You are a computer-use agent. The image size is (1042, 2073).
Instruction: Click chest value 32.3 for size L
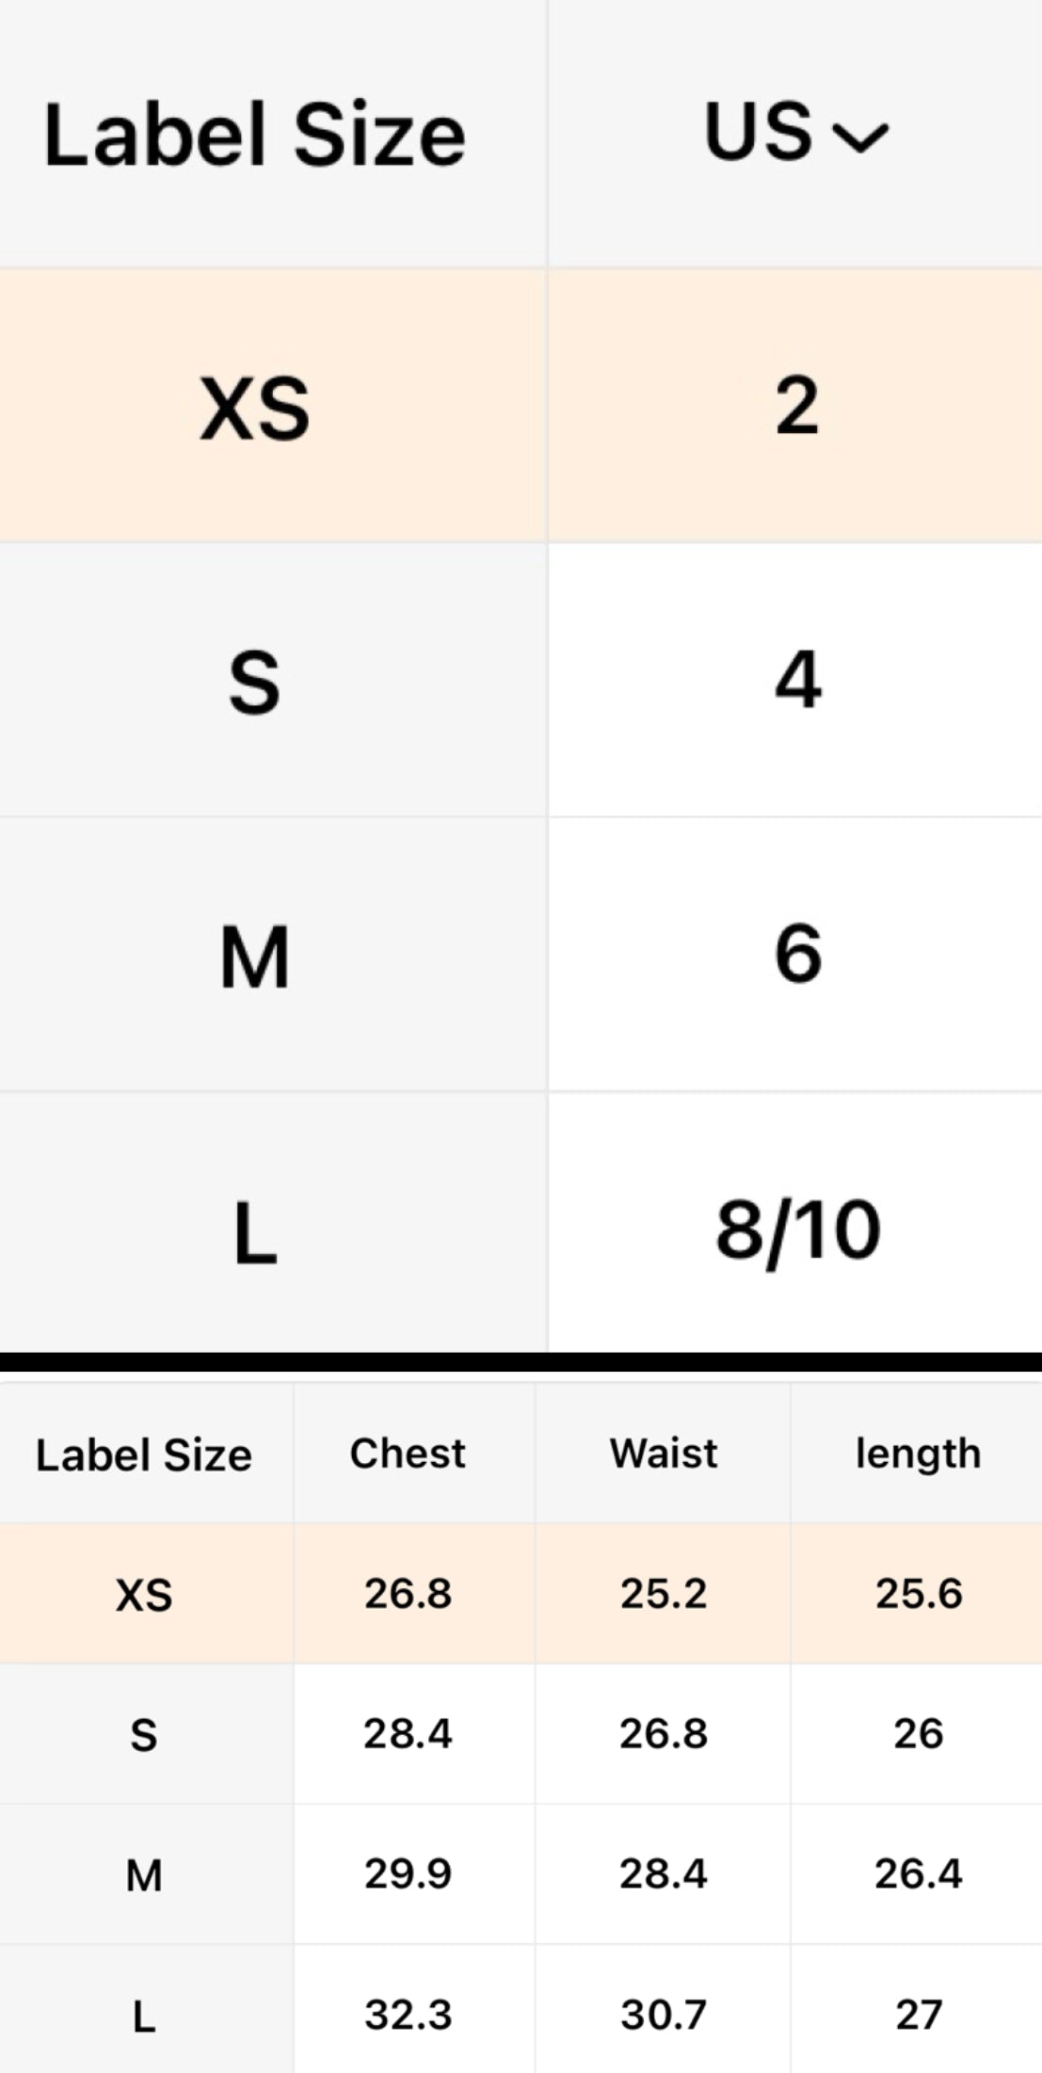tap(408, 2015)
